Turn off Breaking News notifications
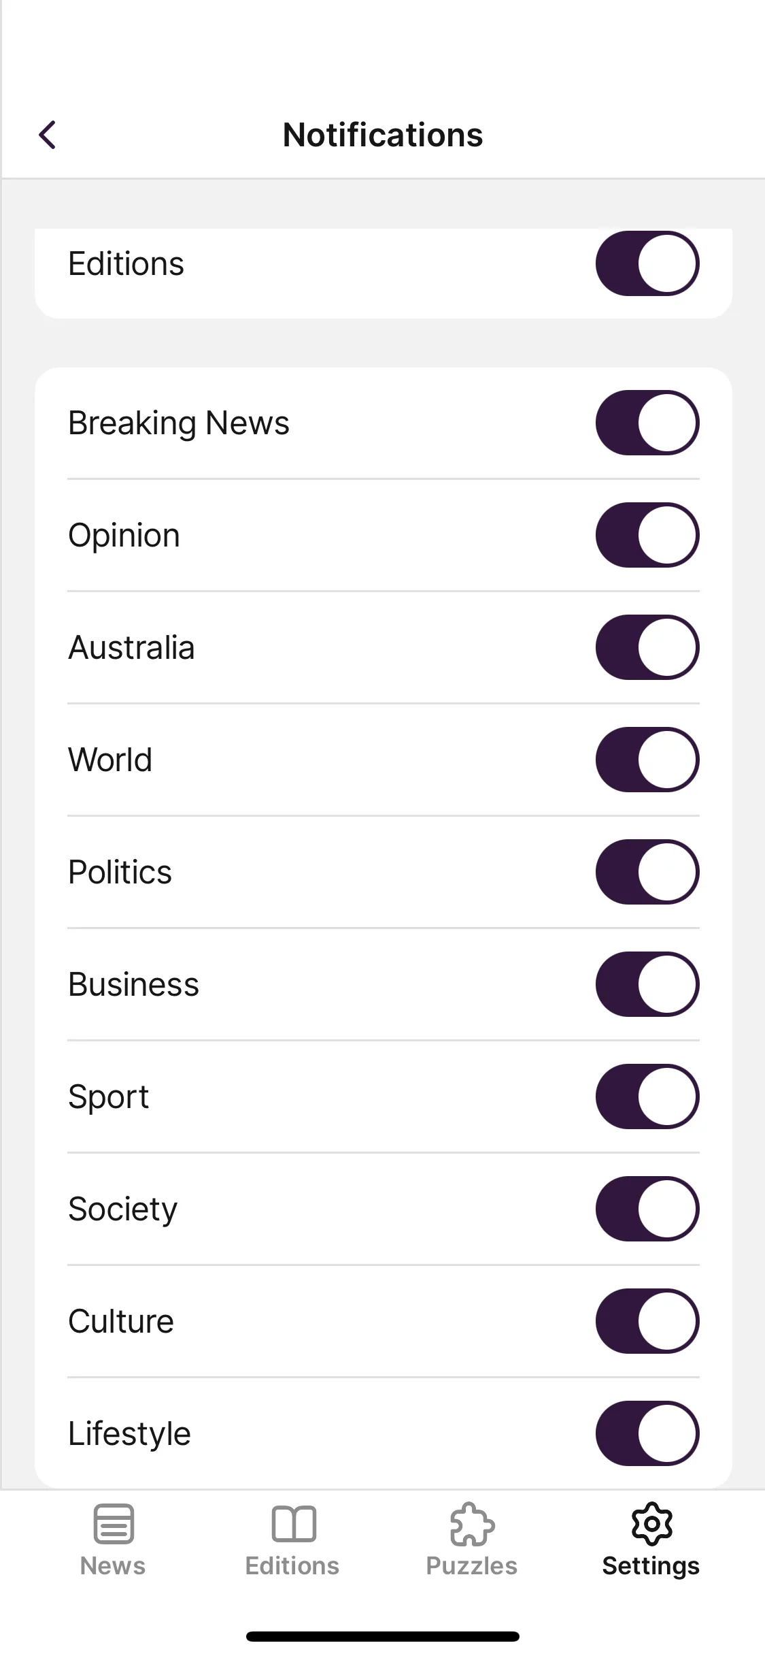 point(647,423)
